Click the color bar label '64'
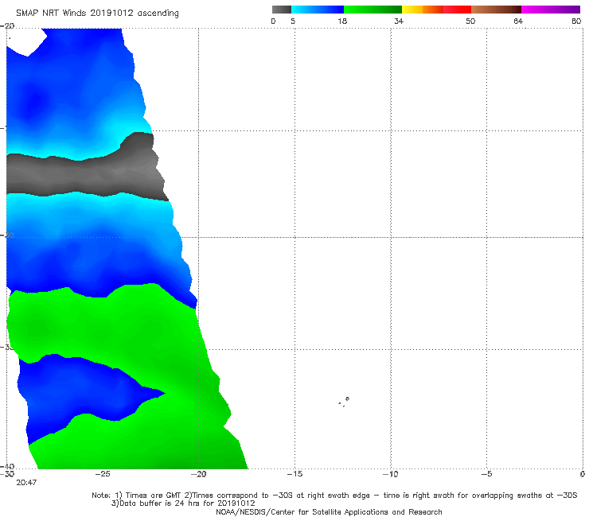The width and height of the screenshot is (589, 517). (x=518, y=21)
